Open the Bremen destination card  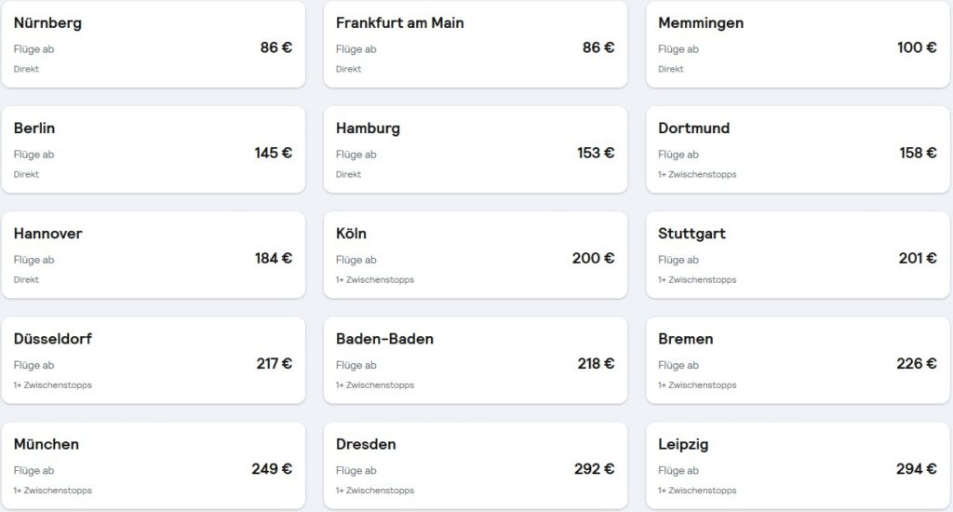pos(797,360)
